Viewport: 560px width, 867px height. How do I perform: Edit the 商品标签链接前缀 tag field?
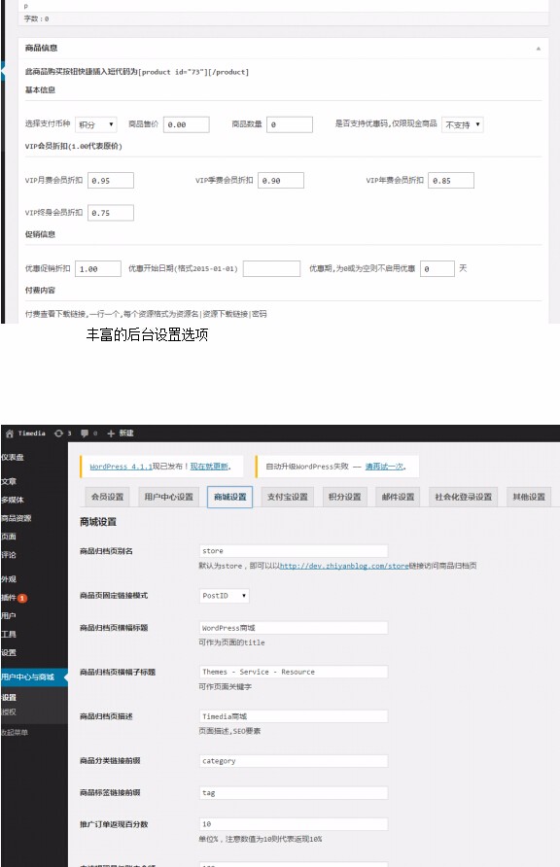pyautogui.click(x=294, y=792)
